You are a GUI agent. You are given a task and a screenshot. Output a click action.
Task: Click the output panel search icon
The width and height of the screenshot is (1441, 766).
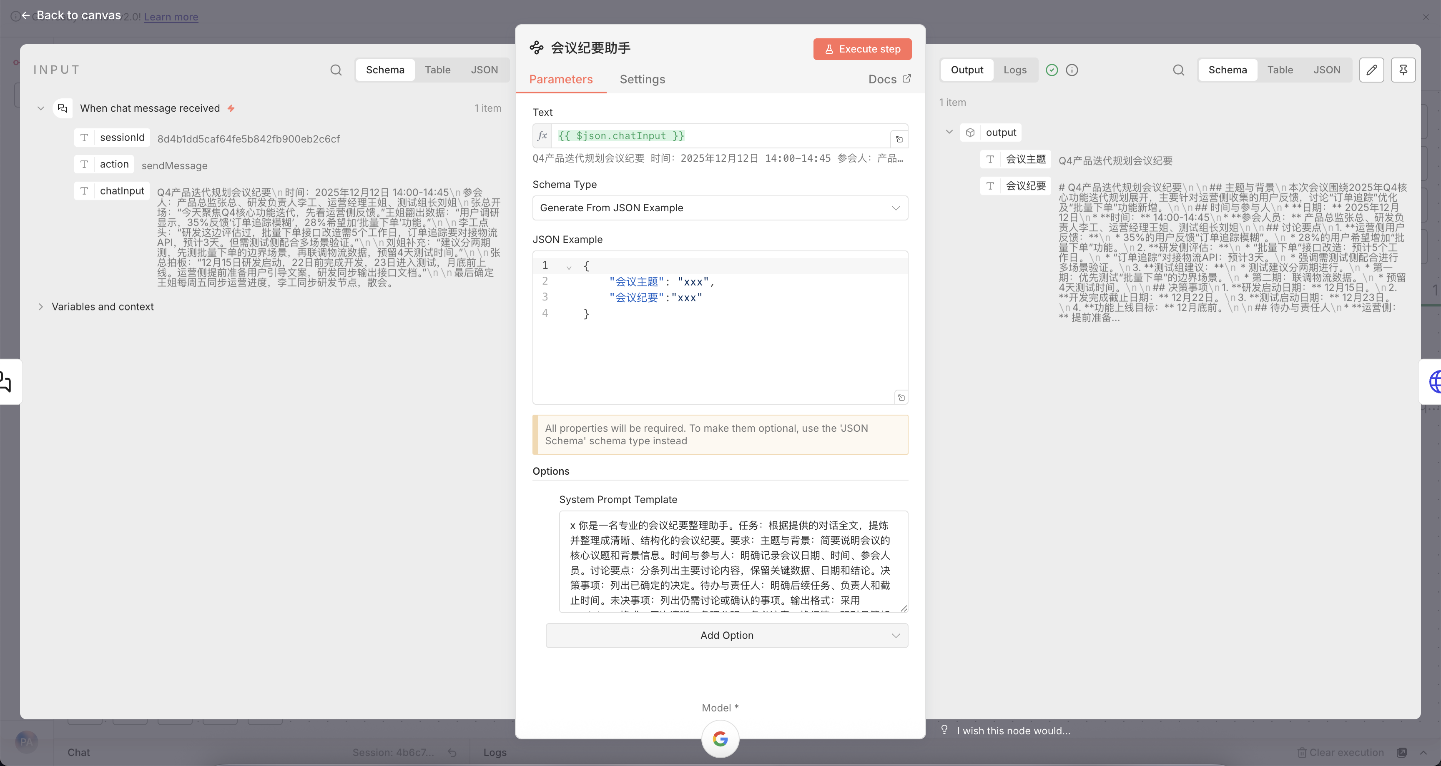(1178, 70)
